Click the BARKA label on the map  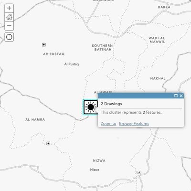164,7
